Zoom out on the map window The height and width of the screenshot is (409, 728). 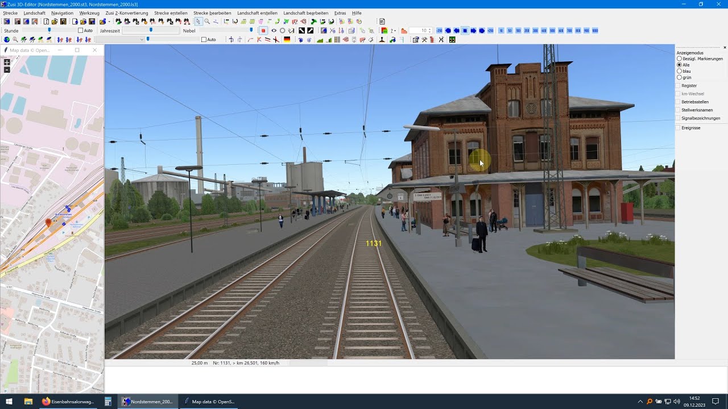(x=7, y=69)
